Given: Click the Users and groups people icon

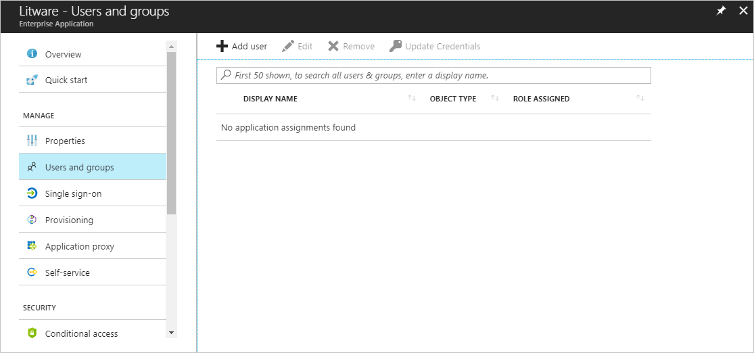Looking at the screenshot, I should point(32,167).
